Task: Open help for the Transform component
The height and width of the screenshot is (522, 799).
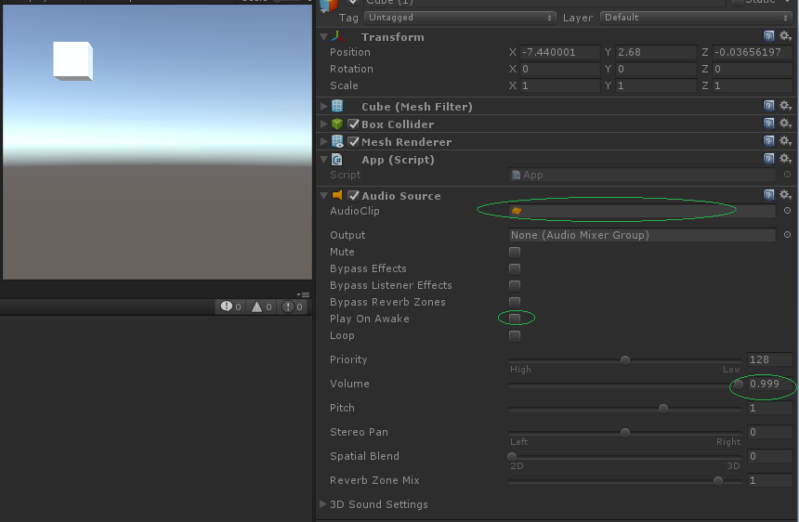Action: click(x=768, y=36)
